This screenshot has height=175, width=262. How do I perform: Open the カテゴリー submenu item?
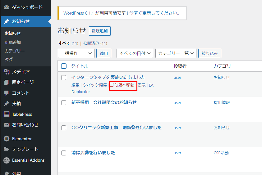[15, 51]
